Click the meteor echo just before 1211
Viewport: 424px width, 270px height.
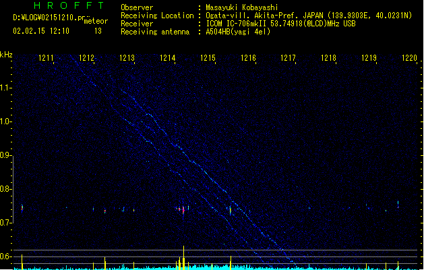22,208
